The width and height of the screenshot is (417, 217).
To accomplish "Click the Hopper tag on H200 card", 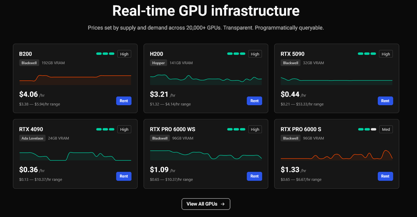I will 158,63.
